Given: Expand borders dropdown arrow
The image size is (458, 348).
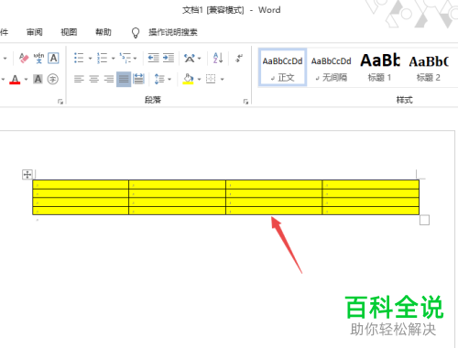Looking at the screenshot, I should [x=223, y=80].
